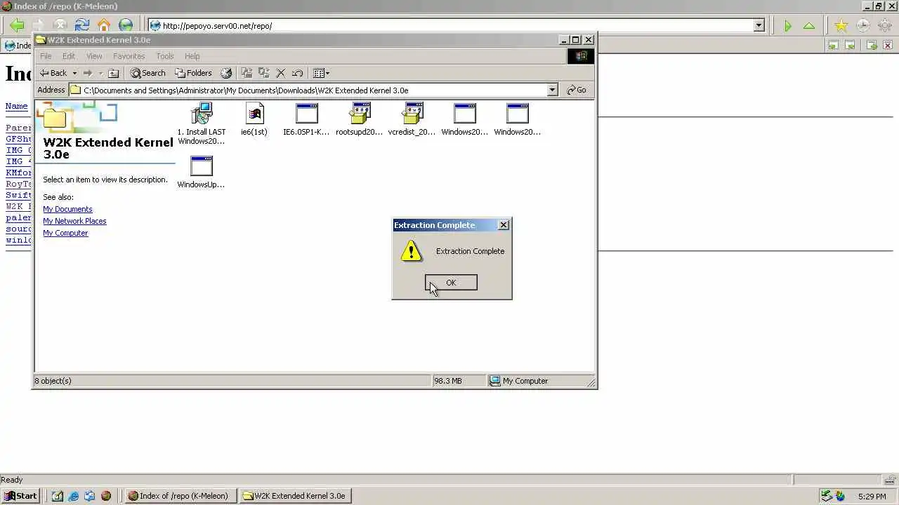This screenshot has width=899, height=505.
Task: Click the taskbar clock showing 5:29 PM
Action: (x=872, y=497)
